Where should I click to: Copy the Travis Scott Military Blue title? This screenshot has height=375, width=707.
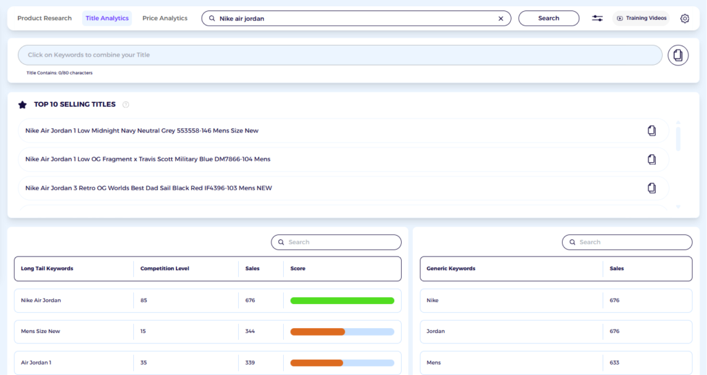click(x=652, y=159)
